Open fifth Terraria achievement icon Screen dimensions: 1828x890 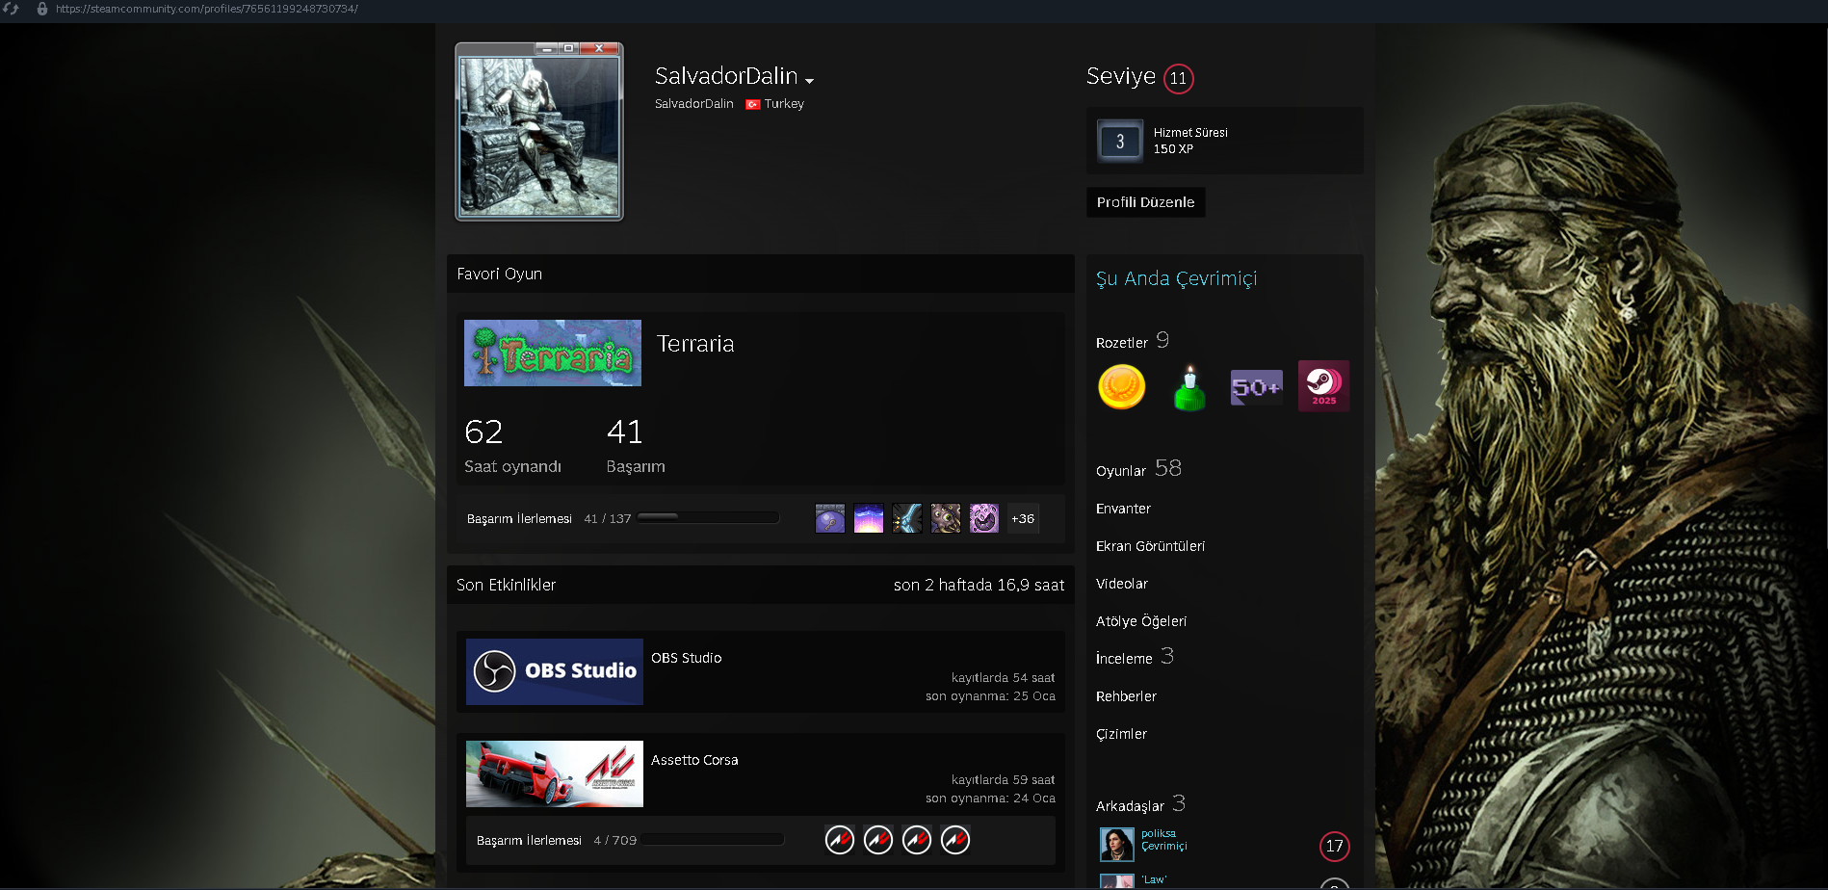[x=984, y=518]
